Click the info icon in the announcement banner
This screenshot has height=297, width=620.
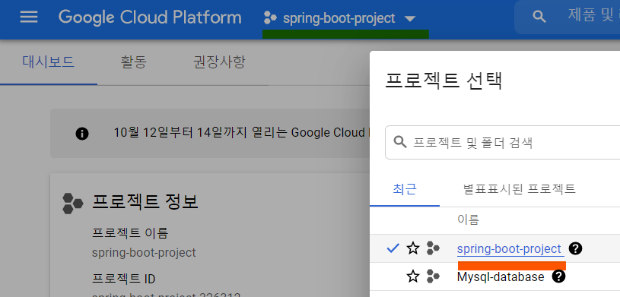tap(82, 134)
